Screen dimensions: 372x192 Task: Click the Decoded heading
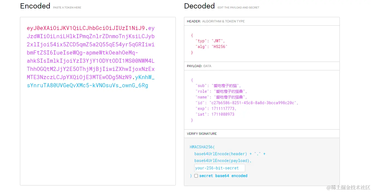click(x=199, y=6)
